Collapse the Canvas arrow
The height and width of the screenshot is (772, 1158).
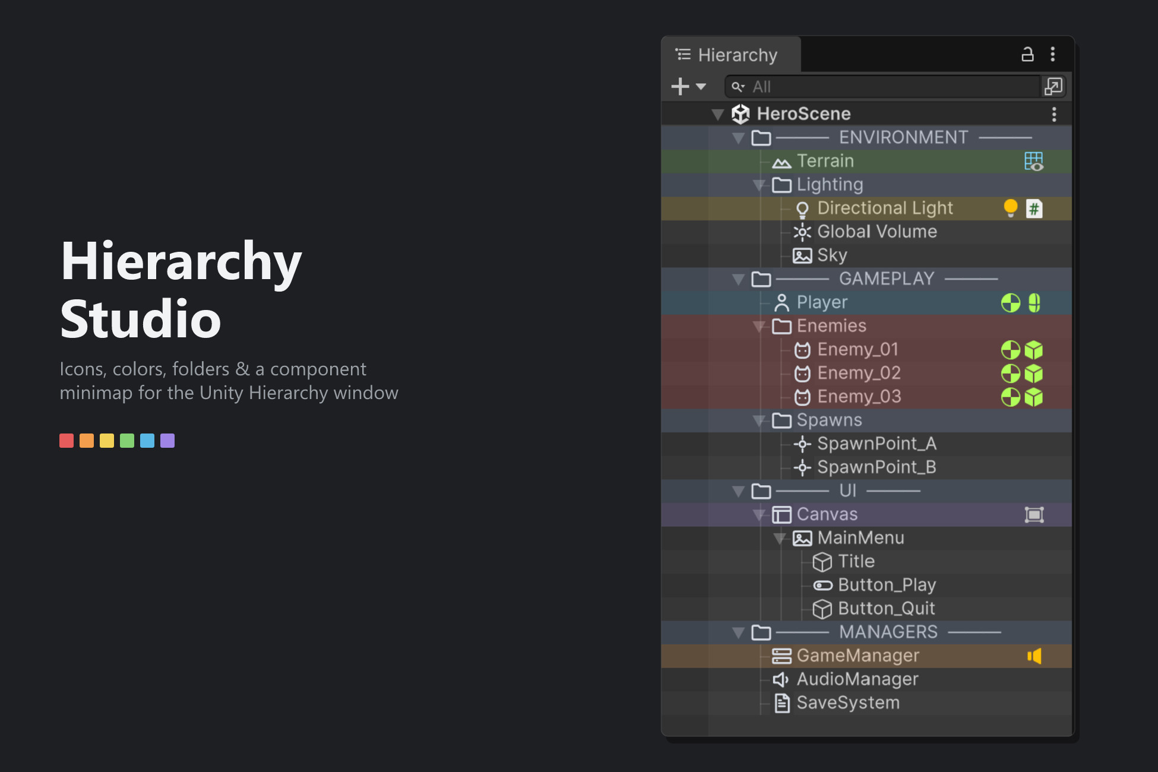[758, 515]
